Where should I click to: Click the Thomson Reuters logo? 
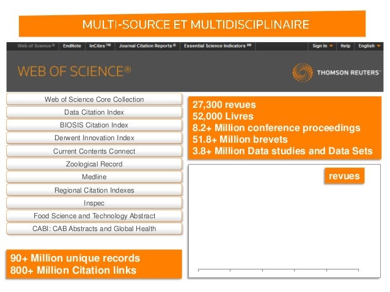click(336, 73)
